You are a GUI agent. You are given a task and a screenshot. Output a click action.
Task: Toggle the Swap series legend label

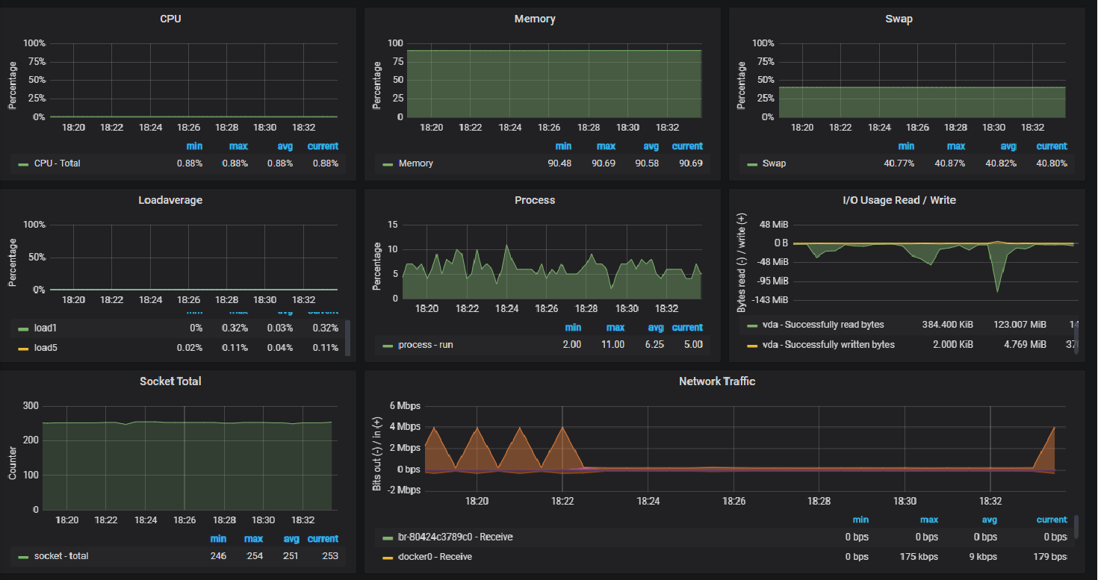tap(774, 163)
